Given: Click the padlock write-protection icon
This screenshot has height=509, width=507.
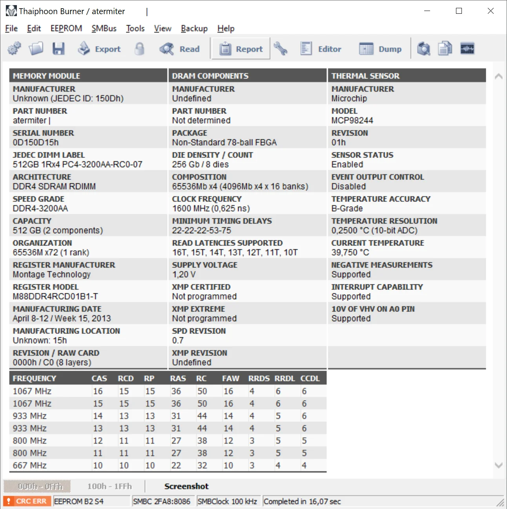Looking at the screenshot, I should tap(139, 49).
